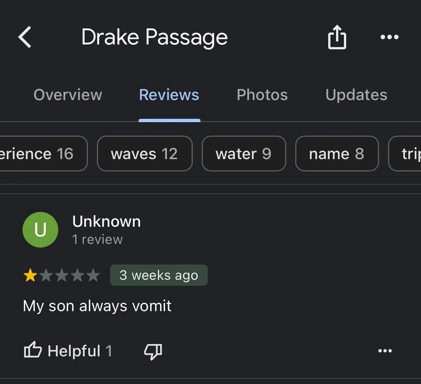This screenshot has width=421, height=384.
Task: Open the share sheet icon
Action: click(x=337, y=37)
